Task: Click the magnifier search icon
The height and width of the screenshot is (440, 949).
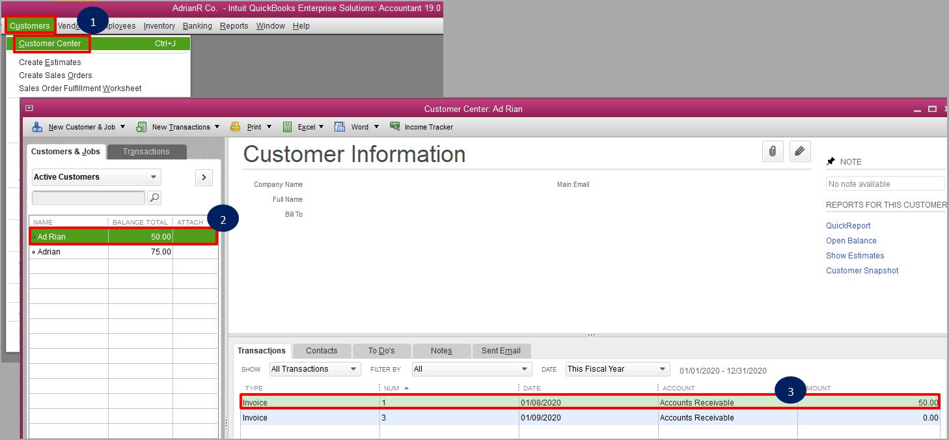Action: click(154, 197)
